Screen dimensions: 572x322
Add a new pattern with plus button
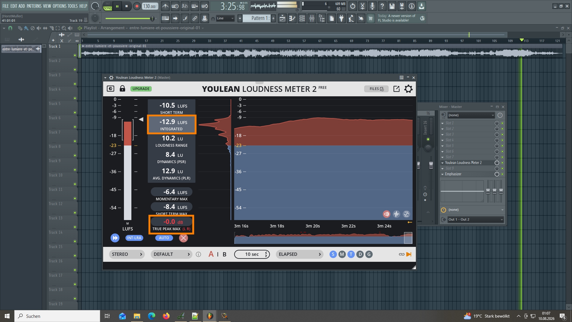[x=273, y=18]
